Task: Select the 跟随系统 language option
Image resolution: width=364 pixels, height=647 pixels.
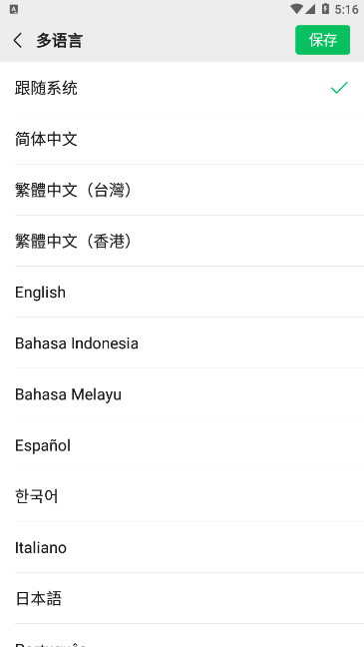Action: pyautogui.click(x=182, y=88)
